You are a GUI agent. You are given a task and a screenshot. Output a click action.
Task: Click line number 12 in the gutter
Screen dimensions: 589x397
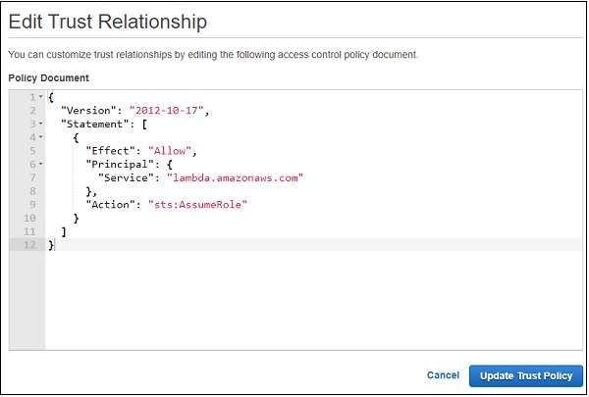point(29,244)
